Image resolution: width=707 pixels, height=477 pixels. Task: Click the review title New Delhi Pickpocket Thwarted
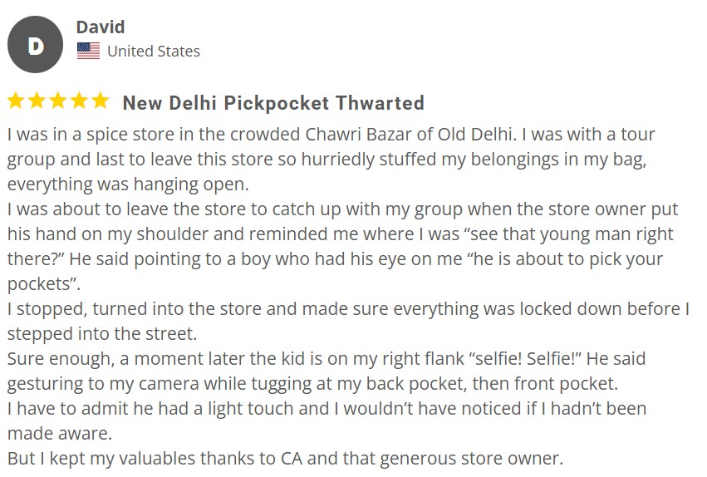273,103
